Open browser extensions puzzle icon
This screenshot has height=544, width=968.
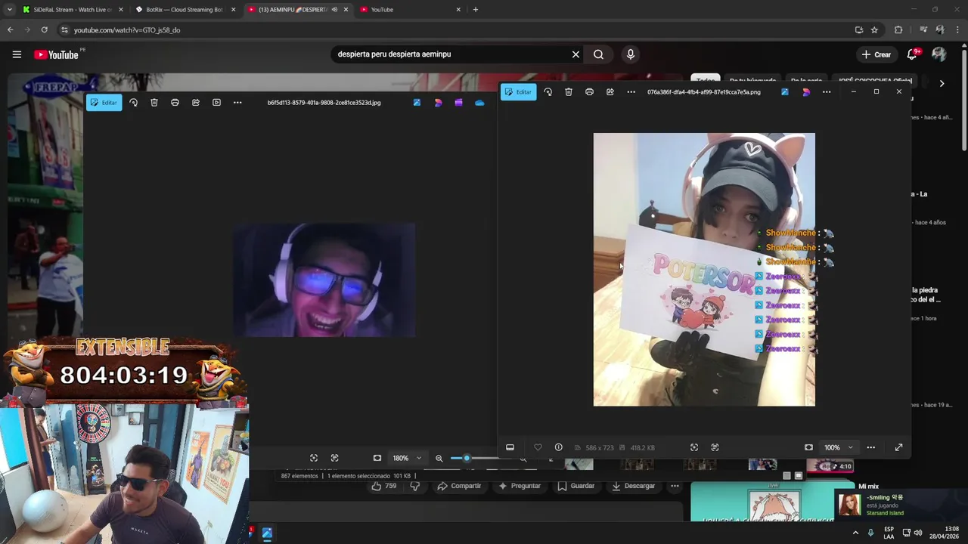point(898,30)
